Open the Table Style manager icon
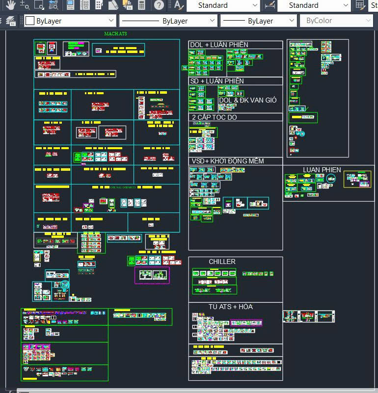This screenshot has height=393, width=378. (x=360, y=5)
